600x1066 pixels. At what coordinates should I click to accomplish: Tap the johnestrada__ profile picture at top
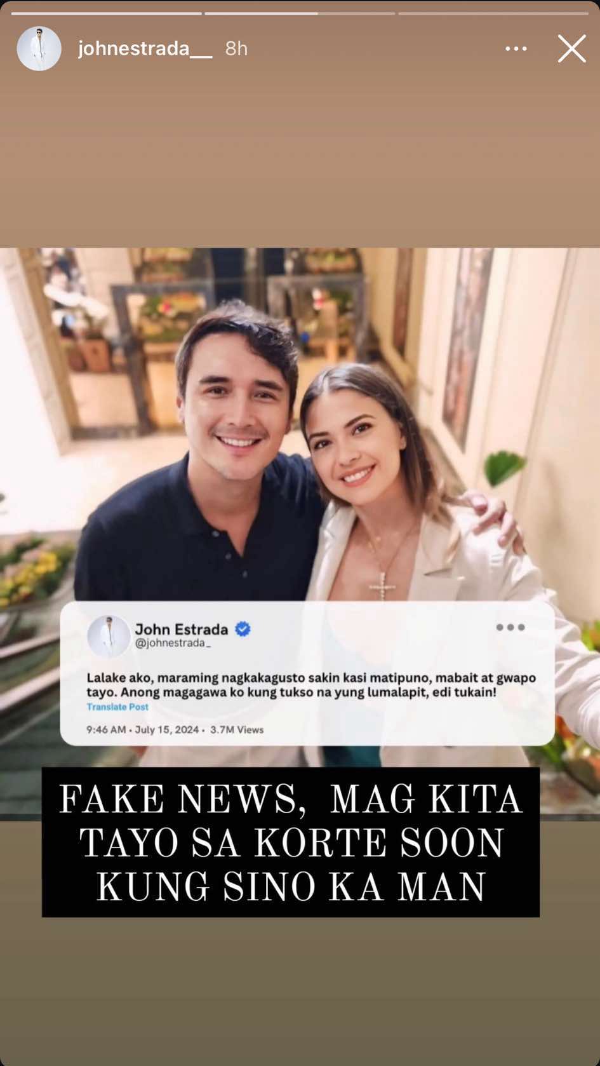(39, 48)
